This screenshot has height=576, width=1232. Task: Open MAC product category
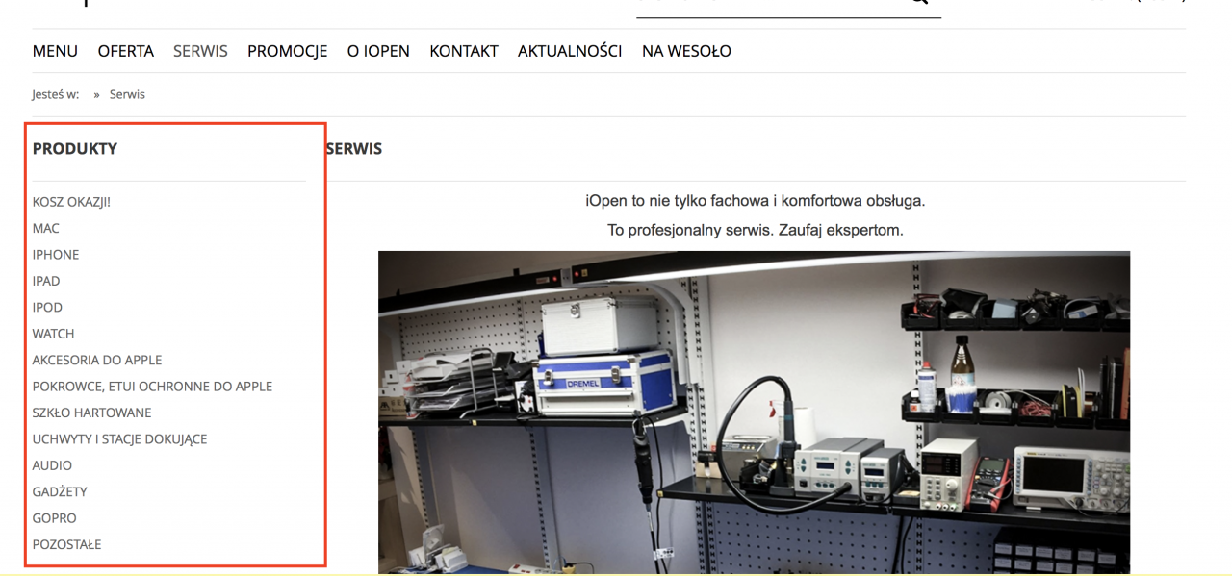coord(46,228)
